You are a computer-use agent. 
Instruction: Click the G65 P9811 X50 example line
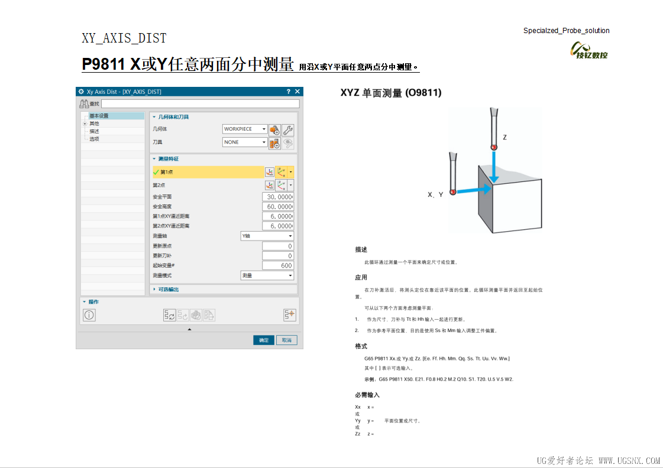click(438, 379)
